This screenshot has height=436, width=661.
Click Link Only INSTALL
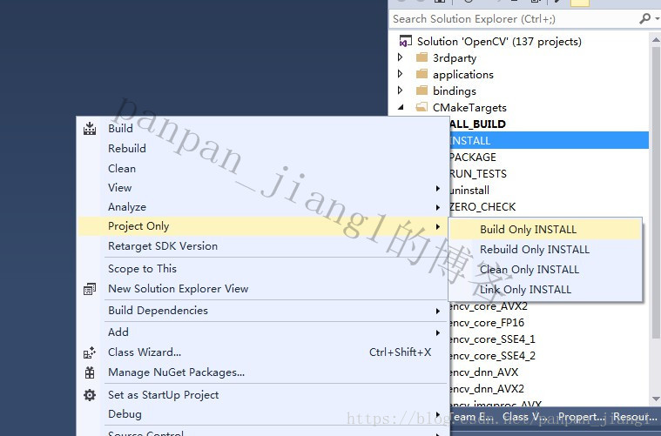coord(525,290)
